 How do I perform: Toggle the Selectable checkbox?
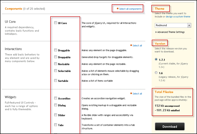[55, 71]
